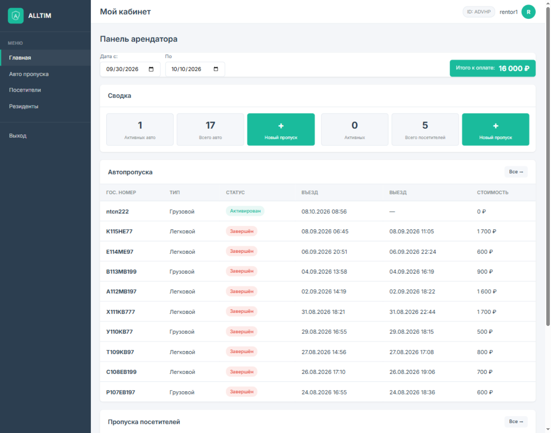This screenshot has width=551, height=433.
Task: Select the Всего посетителей summary card
Action: [x=425, y=130]
